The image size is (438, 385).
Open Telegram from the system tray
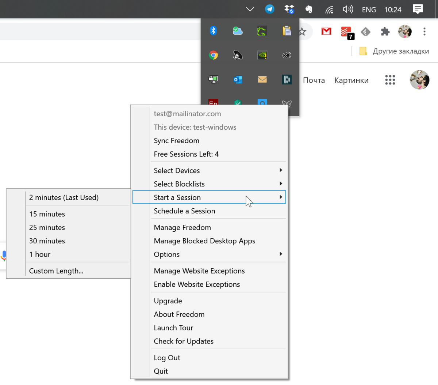(x=270, y=9)
